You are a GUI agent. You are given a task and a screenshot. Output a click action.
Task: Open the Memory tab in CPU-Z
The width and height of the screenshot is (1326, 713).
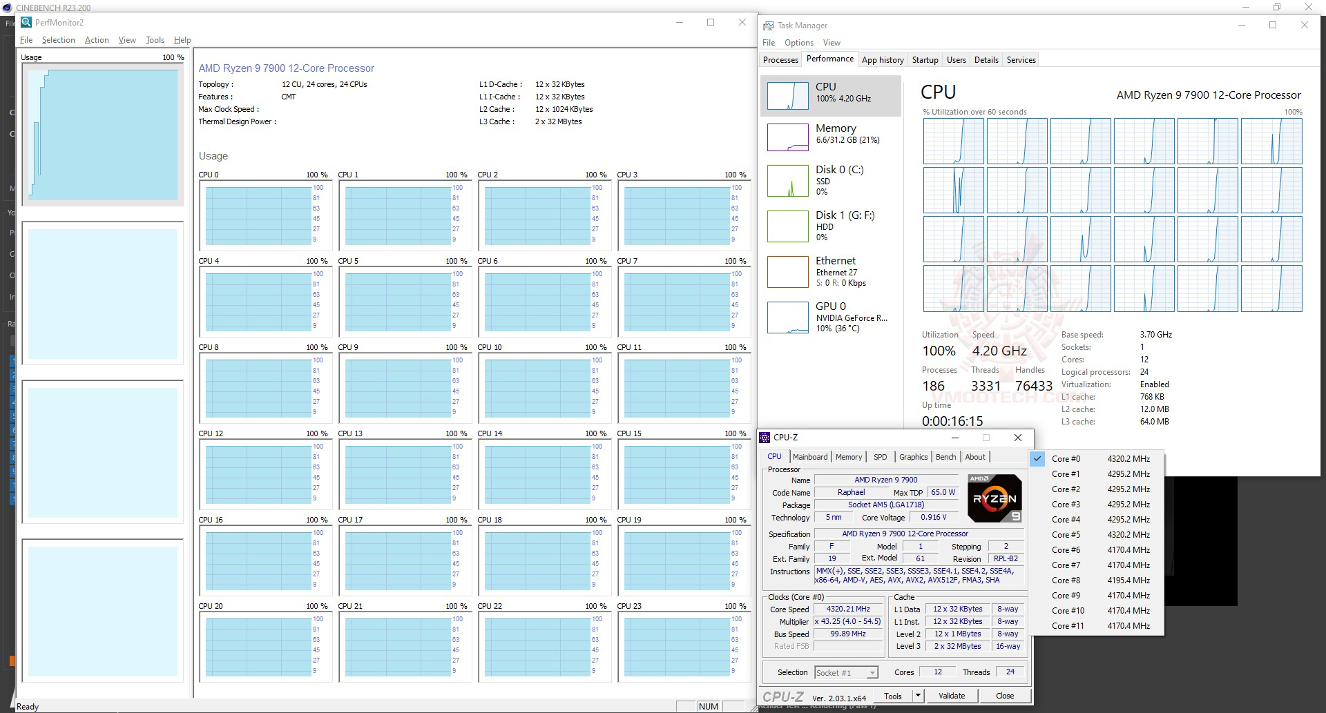(x=849, y=457)
